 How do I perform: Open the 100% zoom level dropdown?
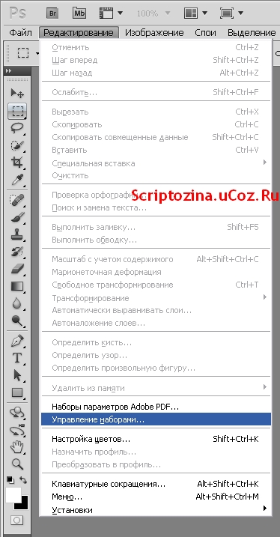[153, 13]
